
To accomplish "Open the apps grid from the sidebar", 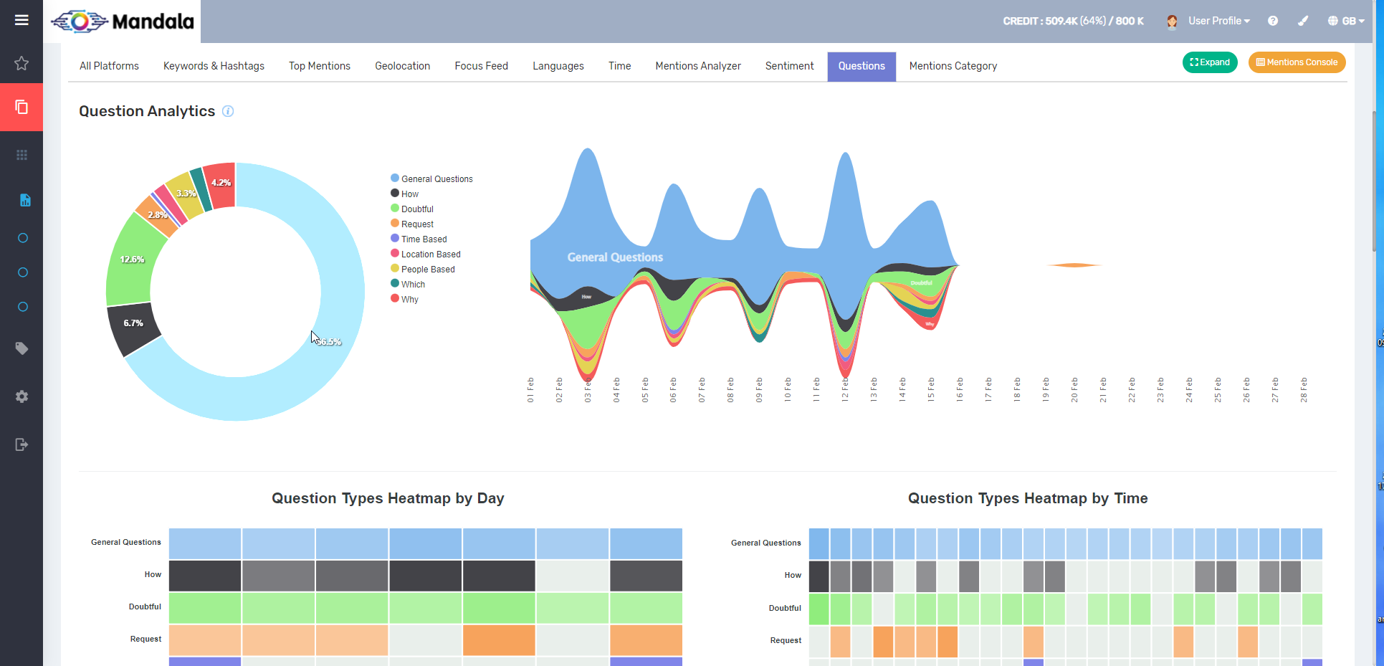I will (x=22, y=154).
